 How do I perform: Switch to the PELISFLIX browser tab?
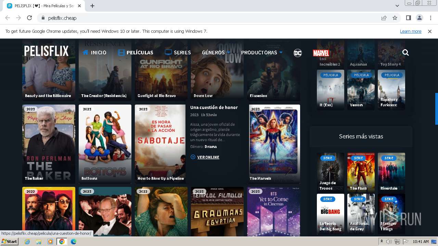pos(44,6)
